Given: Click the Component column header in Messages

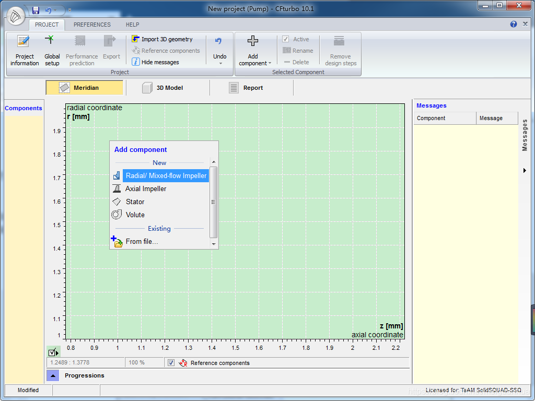Looking at the screenshot, I should click(x=445, y=118).
